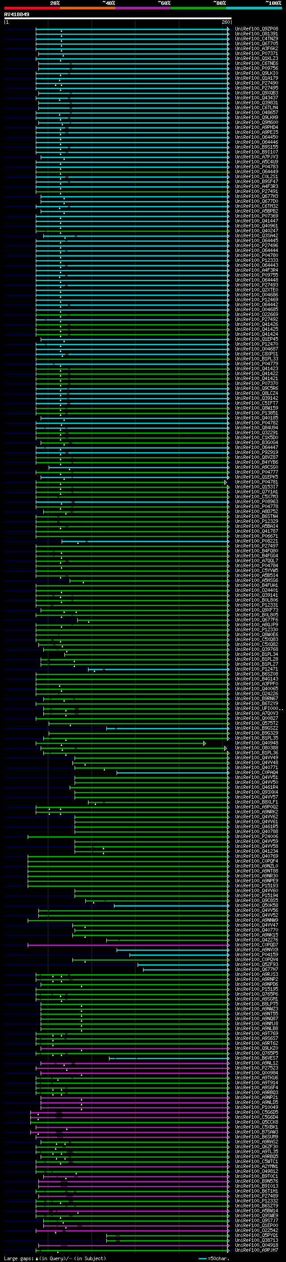Select hit label UniRef100_P09756
The width and height of the screenshot is (286, 1262).
click(x=257, y=68)
